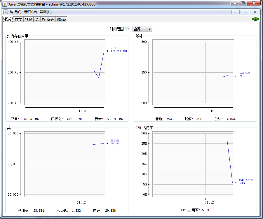Click the green connection status icon

click(255, 19)
